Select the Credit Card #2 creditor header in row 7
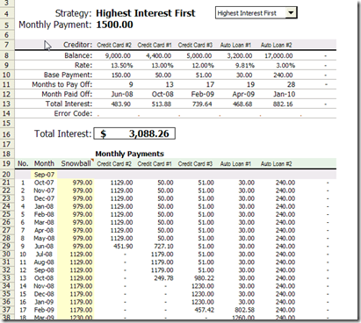The height and width of the screenshot is (323, 361). tap(114, 45)
